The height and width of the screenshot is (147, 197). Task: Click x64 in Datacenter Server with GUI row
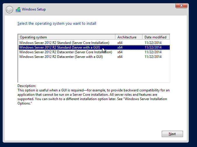(x=120, y=57)
